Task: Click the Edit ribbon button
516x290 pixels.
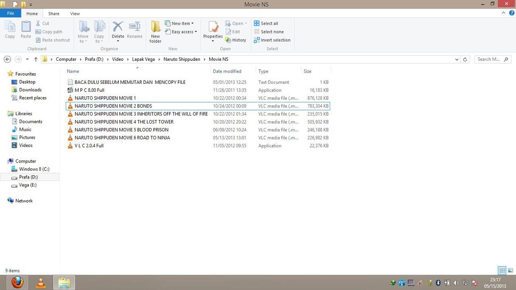Action: coord(233,32)
